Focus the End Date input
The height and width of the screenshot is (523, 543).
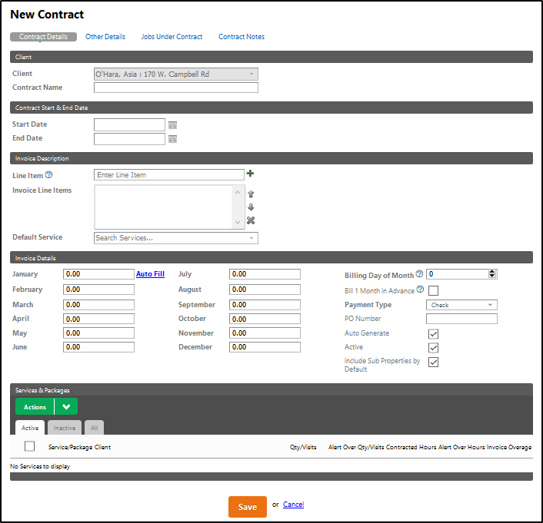(x=129, y=139)
